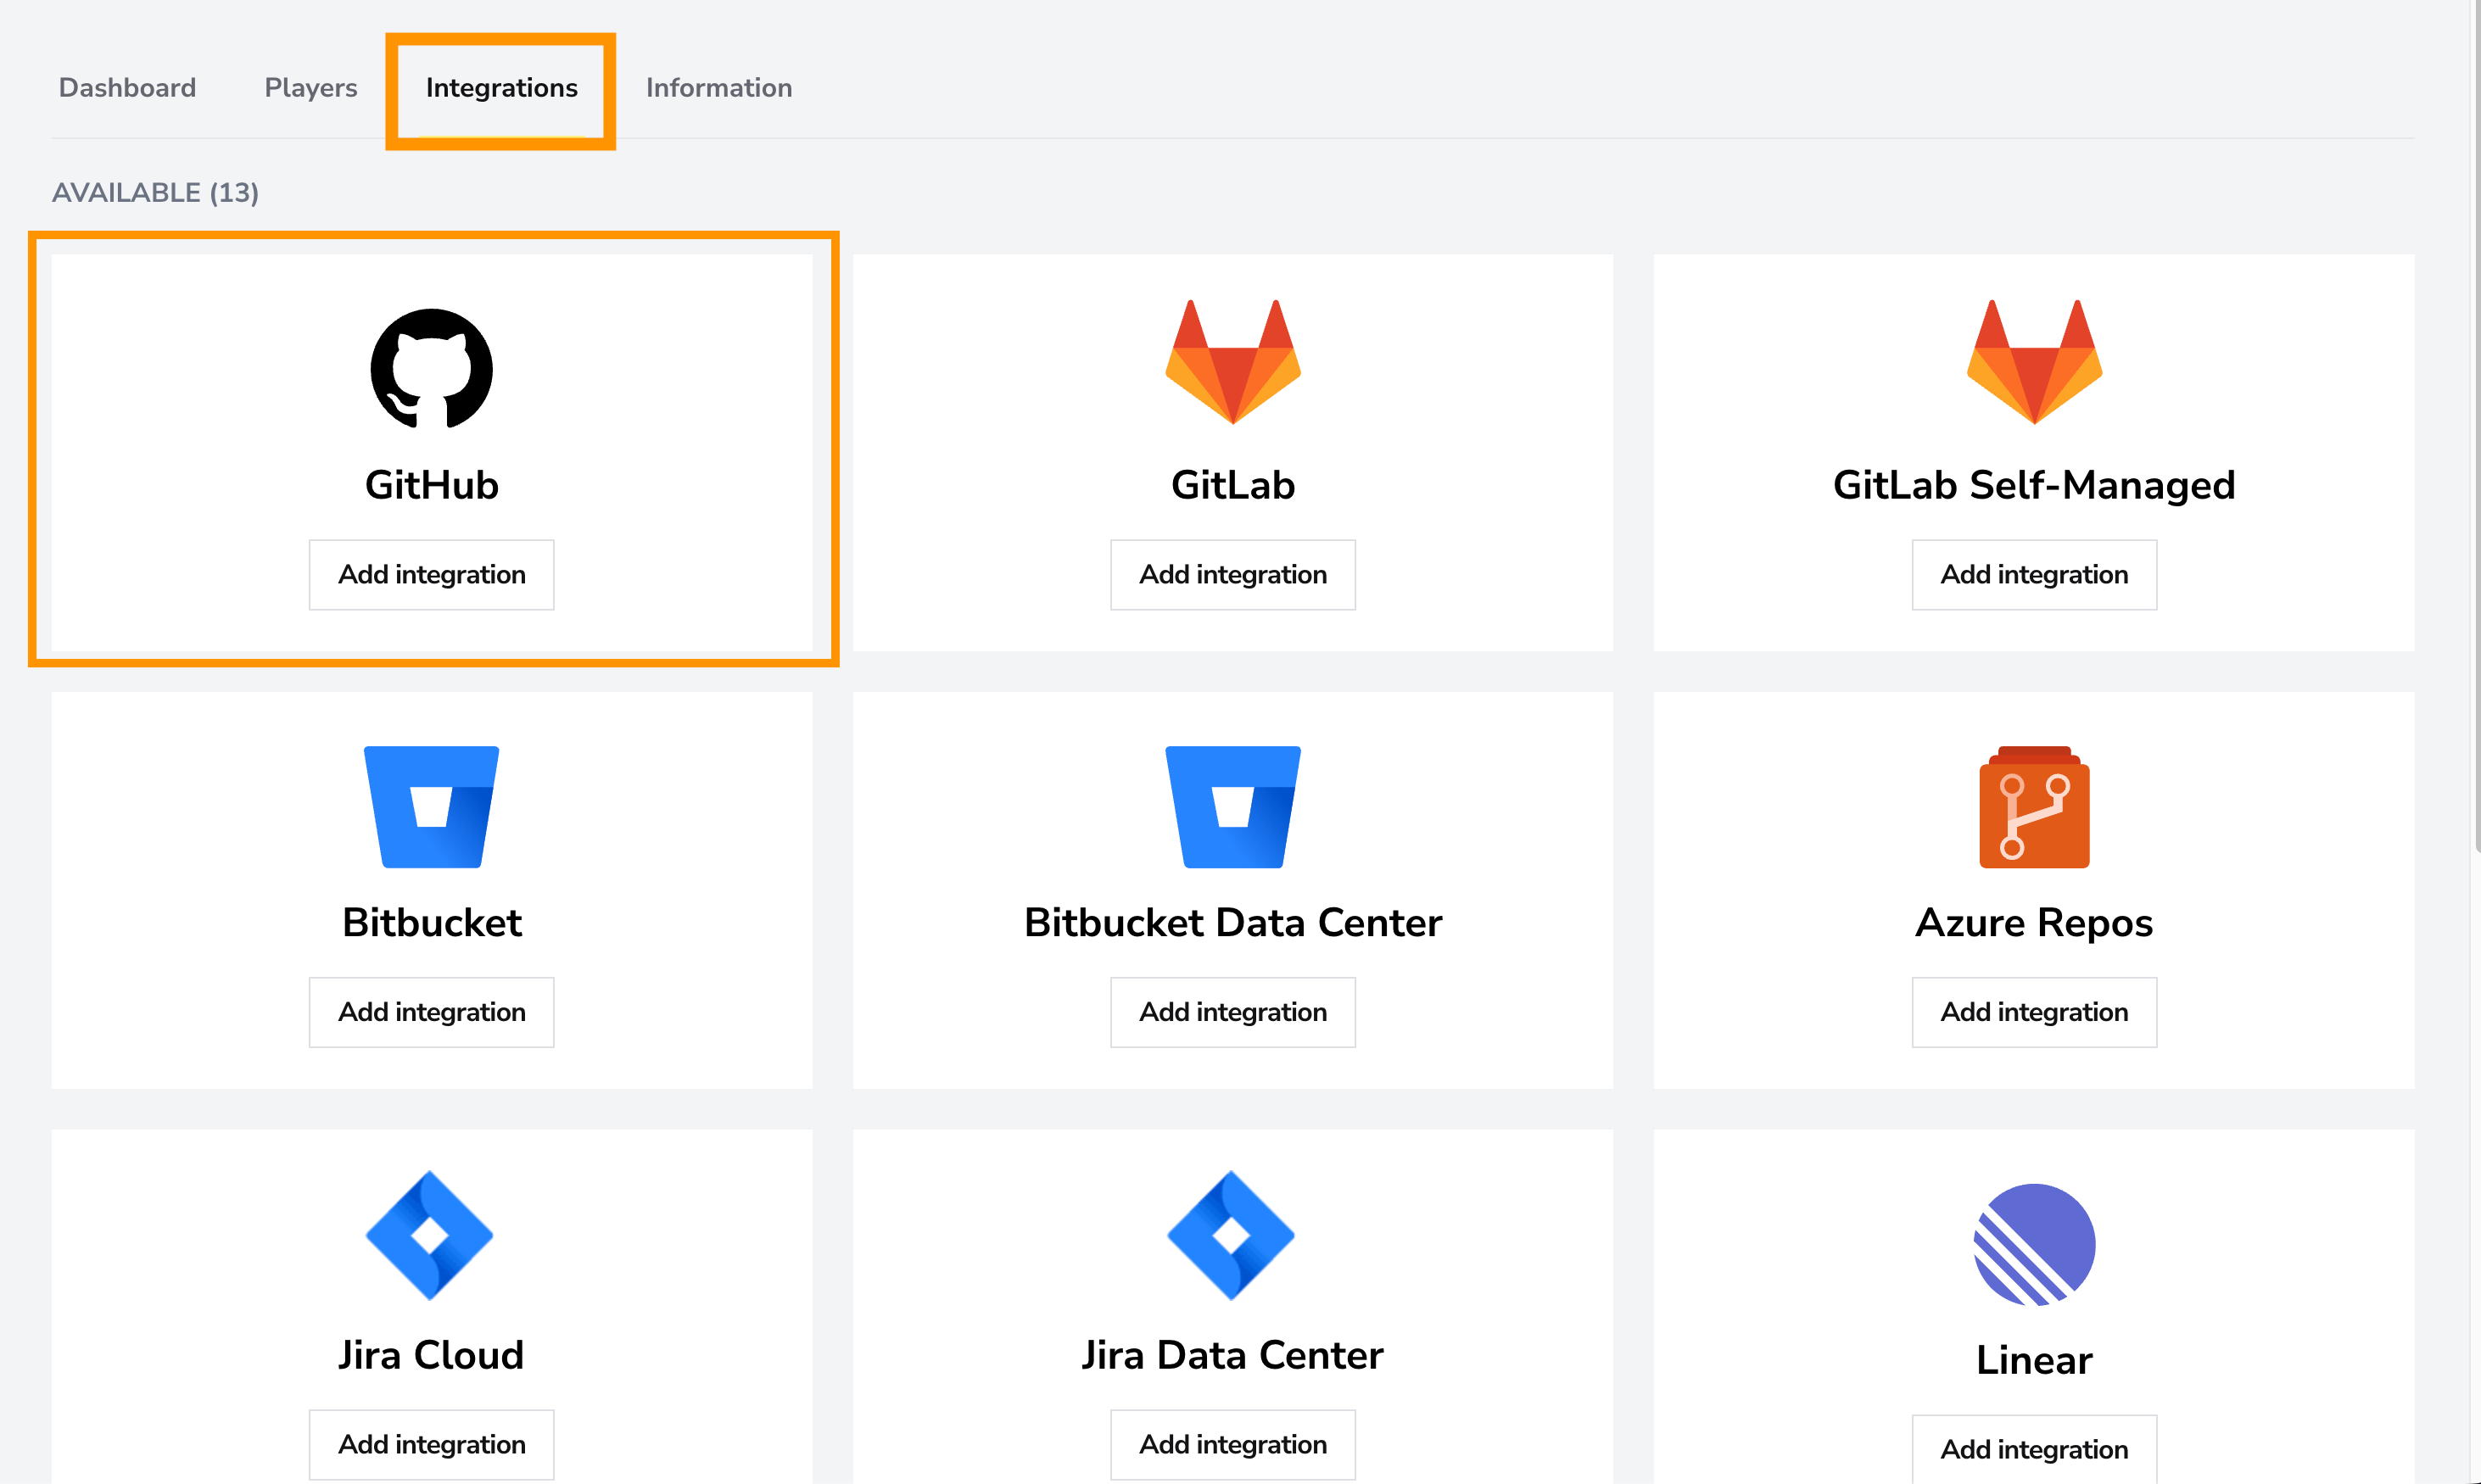
Task: Select the Integrations tab
Action: [x=502, y=88]
